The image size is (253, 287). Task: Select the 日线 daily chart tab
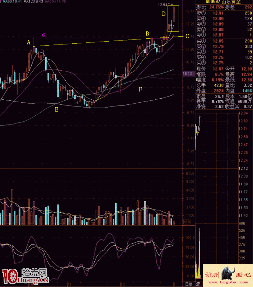[x=188, y=284]
